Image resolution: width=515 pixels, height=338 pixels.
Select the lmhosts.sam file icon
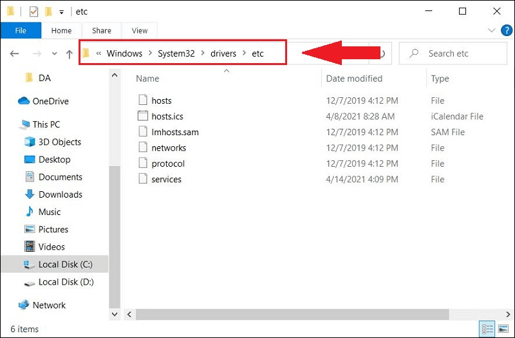143,131
